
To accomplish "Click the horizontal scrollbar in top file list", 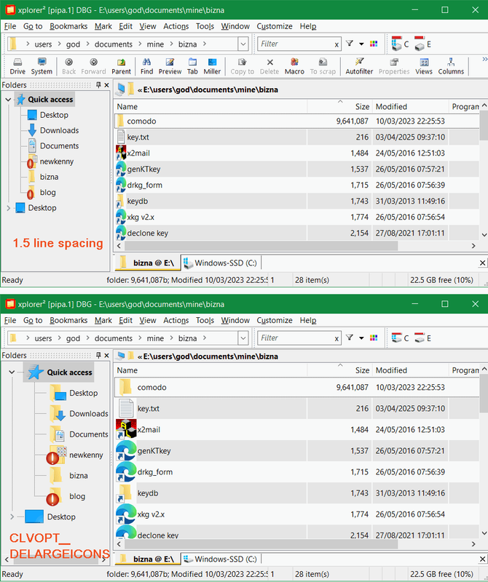I will click(x=261, y=246).
